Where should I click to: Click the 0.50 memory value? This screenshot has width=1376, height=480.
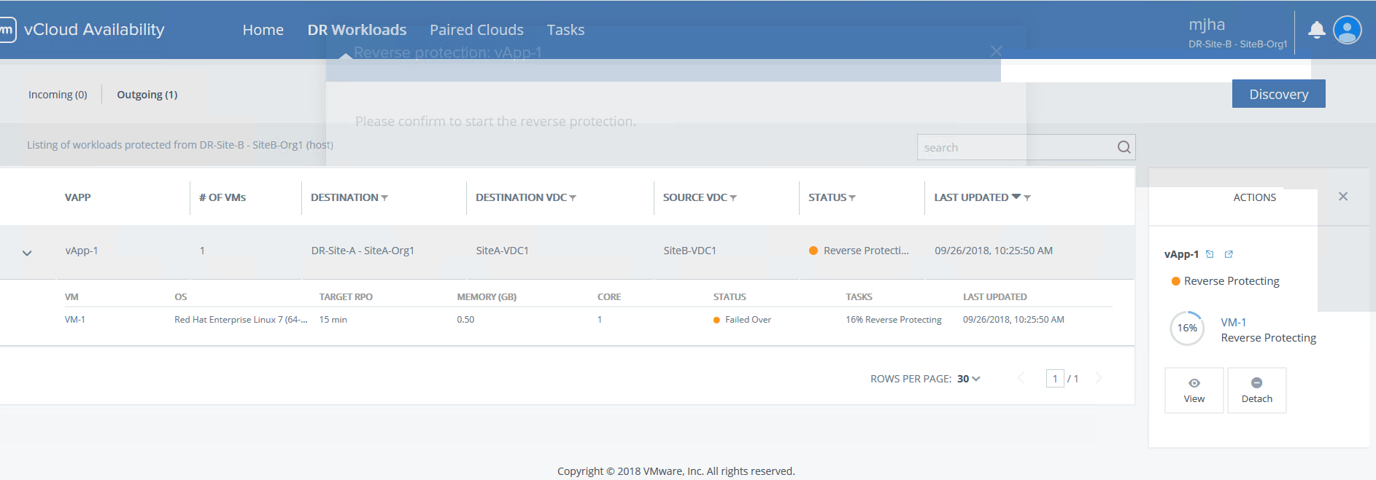coord(465,320)
